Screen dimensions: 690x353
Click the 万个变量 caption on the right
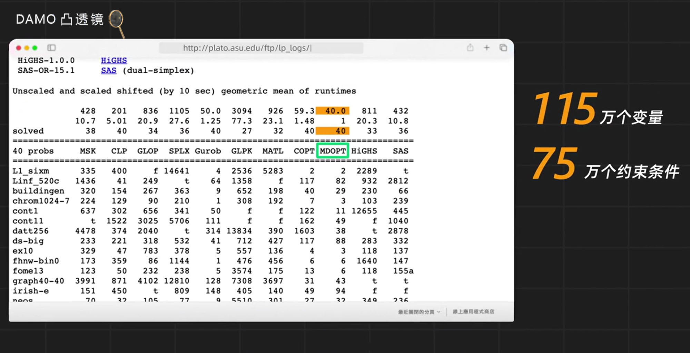tap(631, 117)
